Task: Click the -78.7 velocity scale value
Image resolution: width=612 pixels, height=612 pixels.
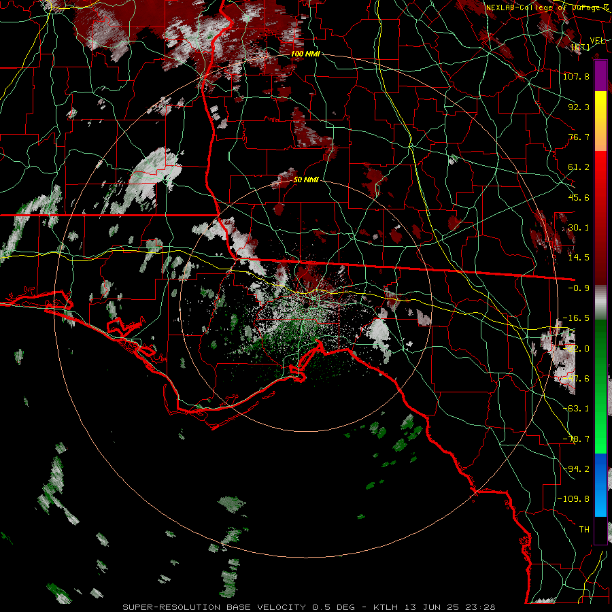Action: click(x=576, y=439)
